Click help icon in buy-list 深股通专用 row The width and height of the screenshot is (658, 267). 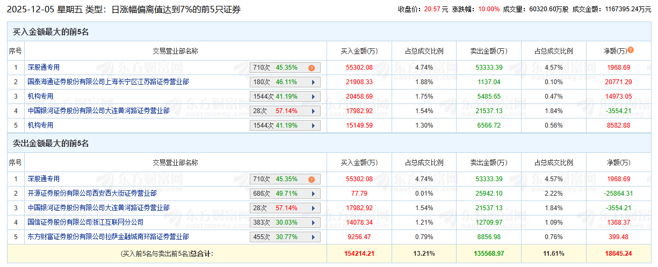point(311,68)
